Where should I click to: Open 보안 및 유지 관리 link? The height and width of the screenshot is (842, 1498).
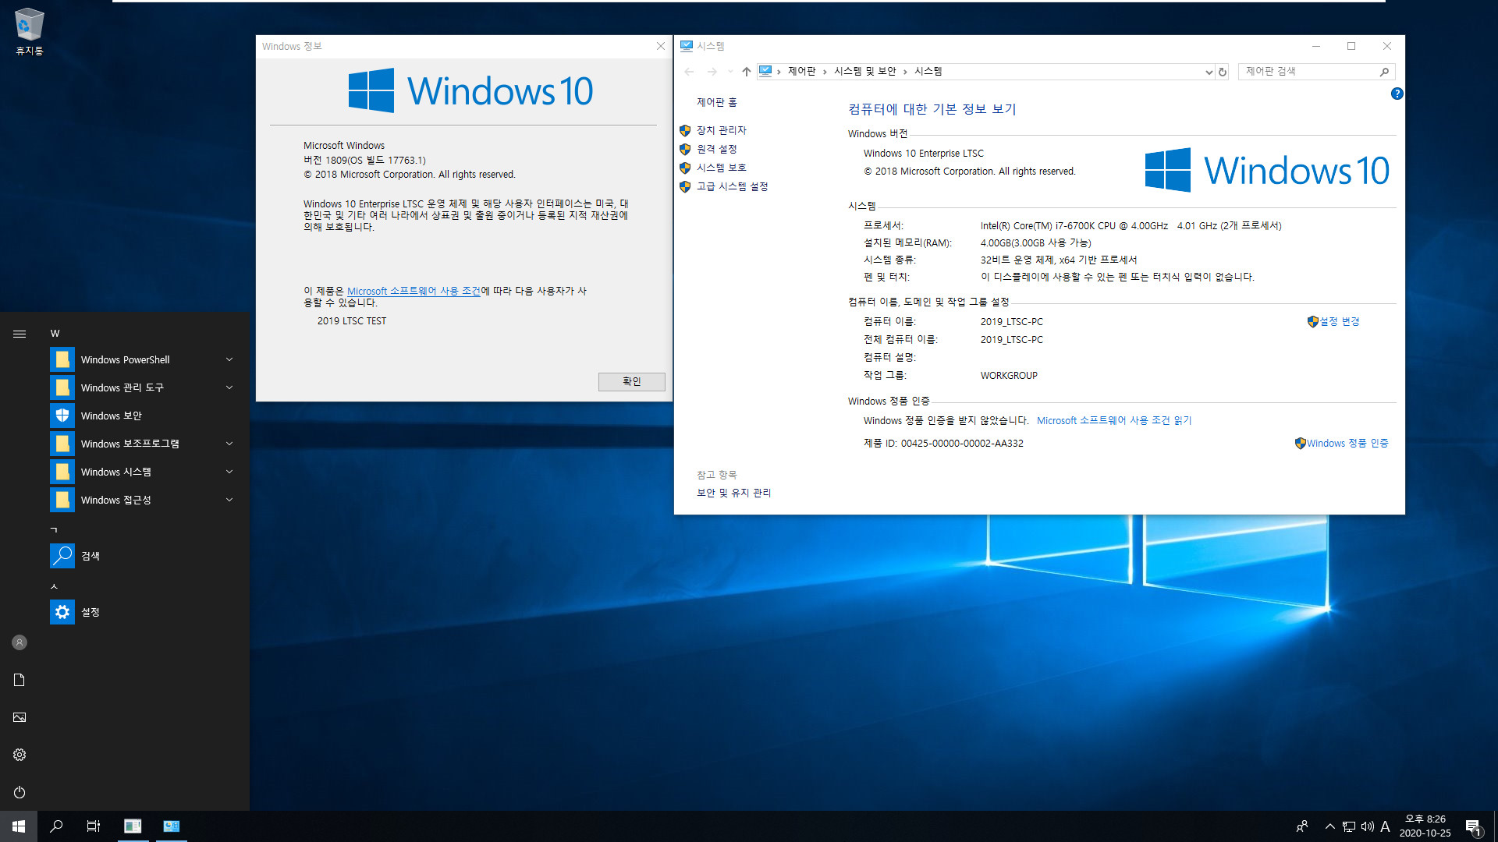point(733,493)
